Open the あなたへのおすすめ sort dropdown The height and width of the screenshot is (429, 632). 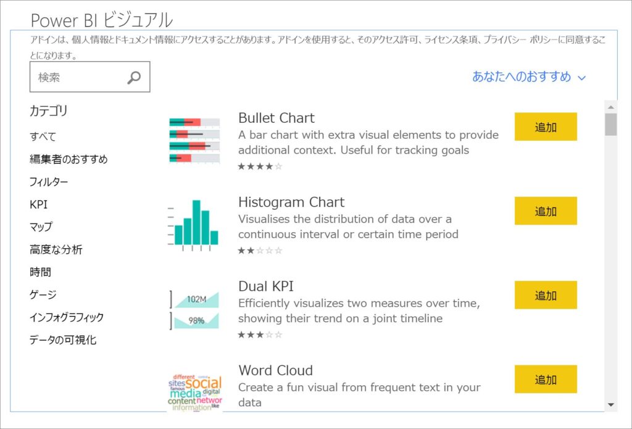pyautogui.click(x=528, y=77)
